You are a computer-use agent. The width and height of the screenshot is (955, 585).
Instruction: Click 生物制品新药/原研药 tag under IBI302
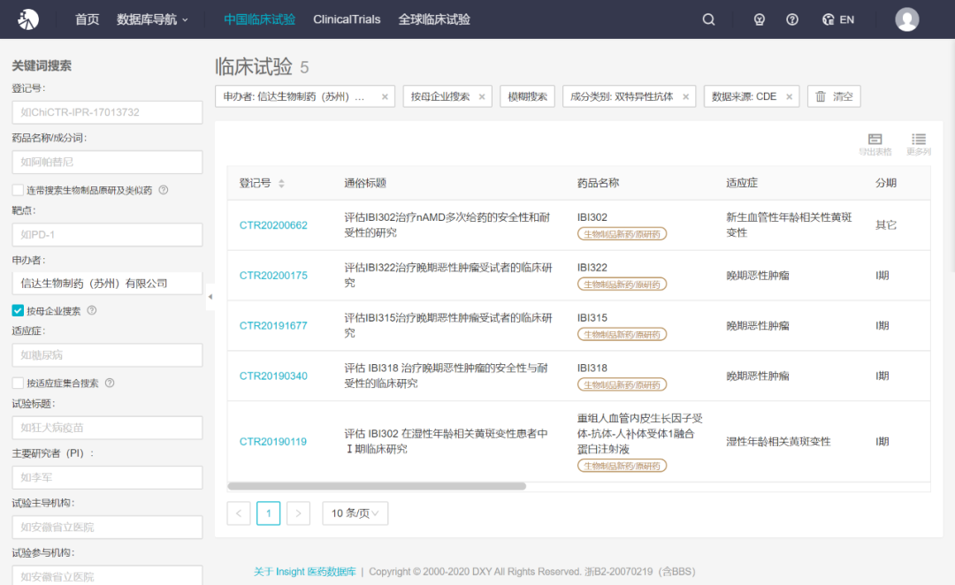coord(622,234)
